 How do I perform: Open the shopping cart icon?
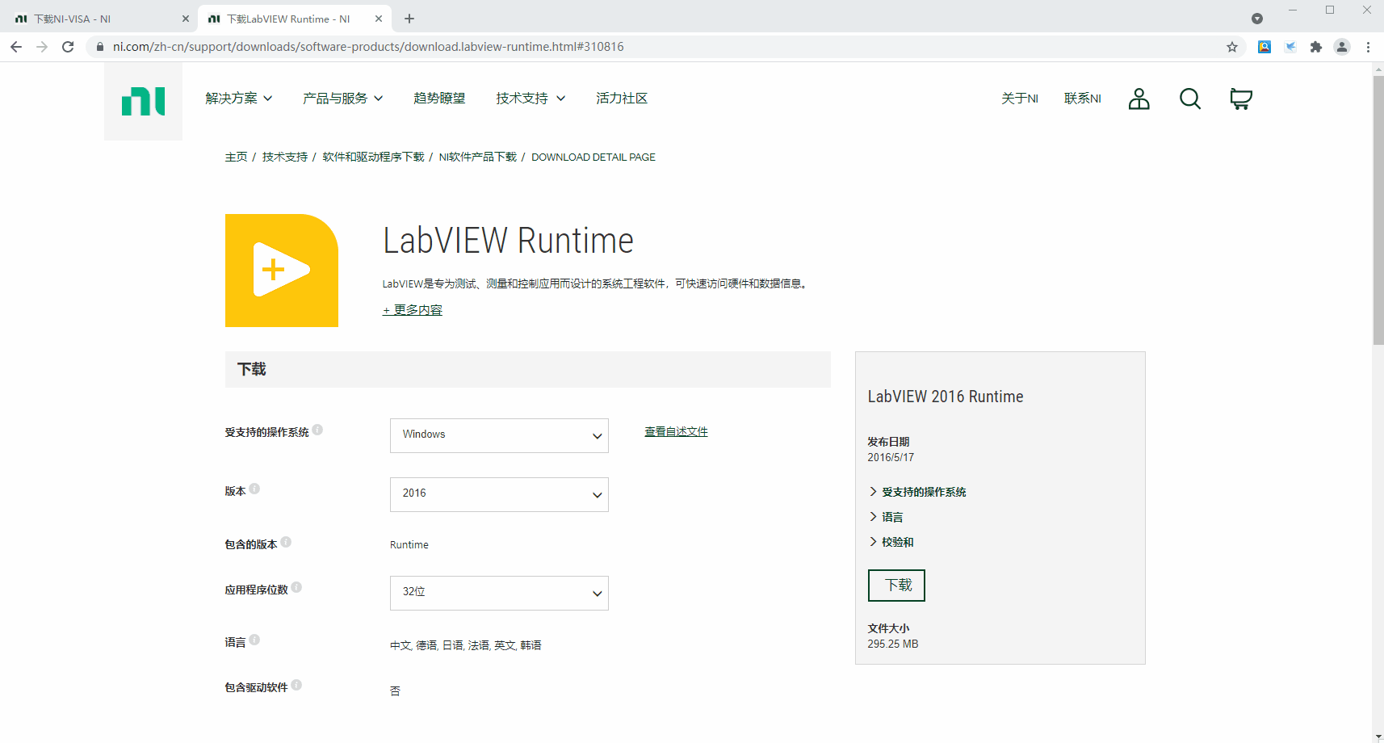[x=1240, y=99]
